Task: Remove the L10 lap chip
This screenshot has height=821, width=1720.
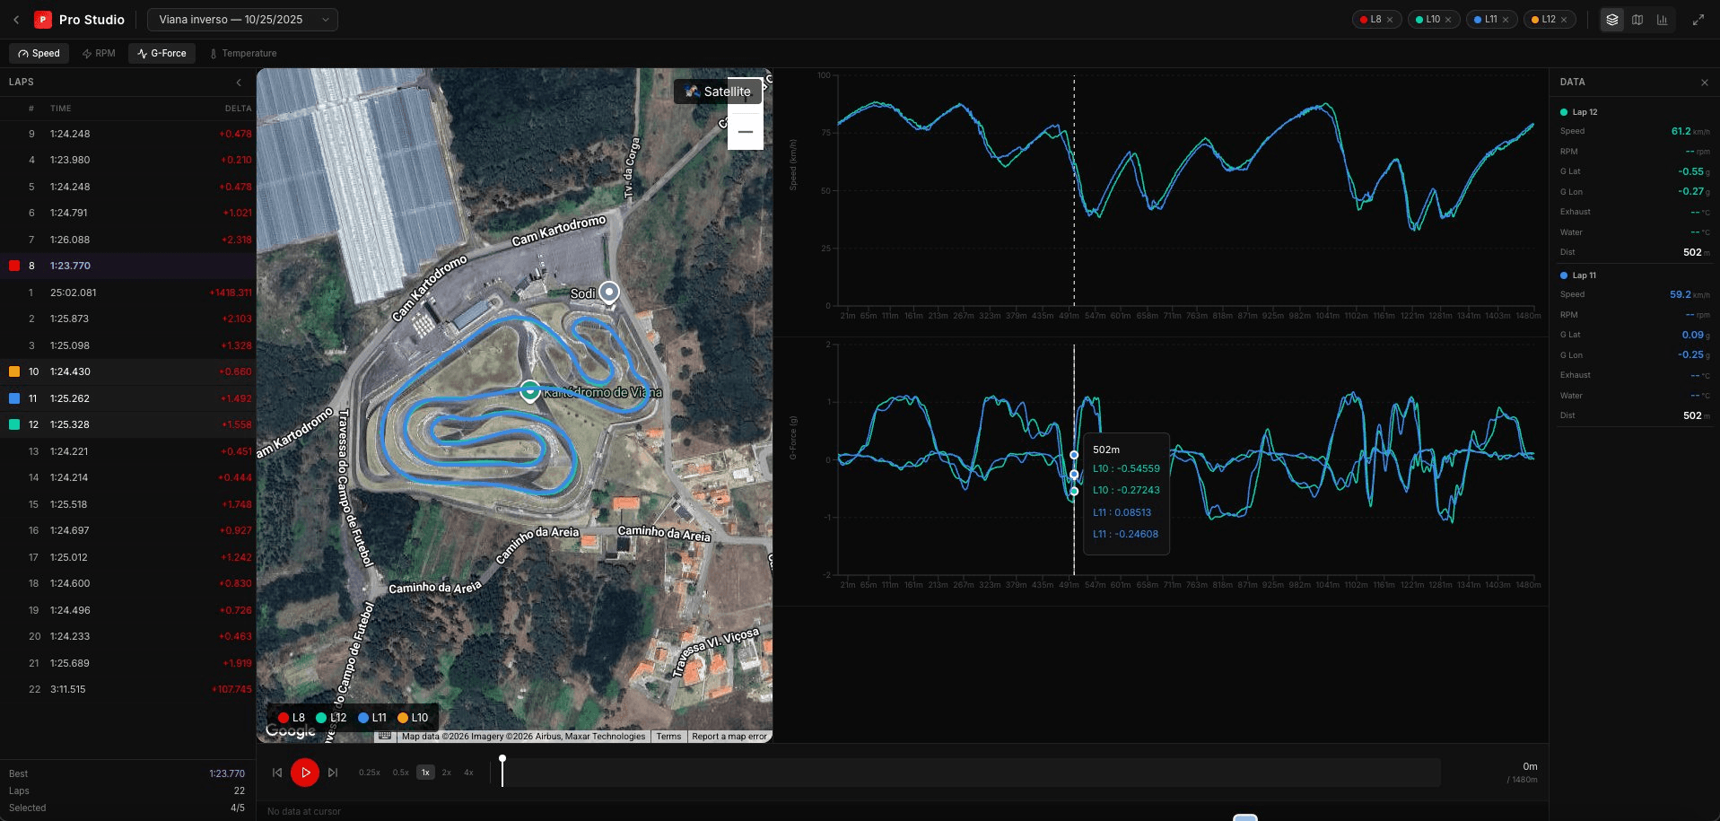Action: coord(1447,20)
